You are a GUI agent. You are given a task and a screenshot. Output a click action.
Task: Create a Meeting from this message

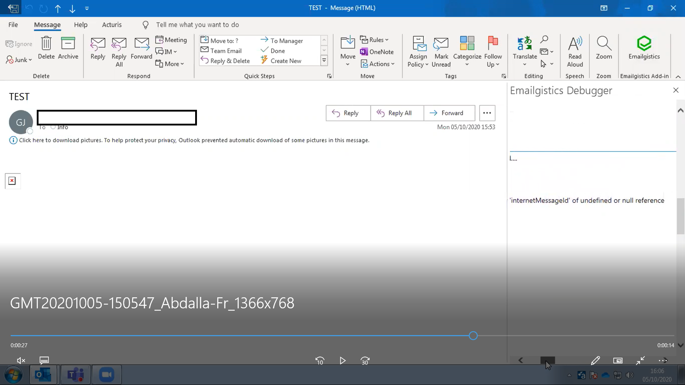click(172, 40)
